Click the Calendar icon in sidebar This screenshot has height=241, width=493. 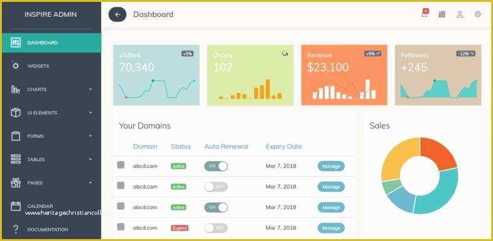tap(16, 206)
